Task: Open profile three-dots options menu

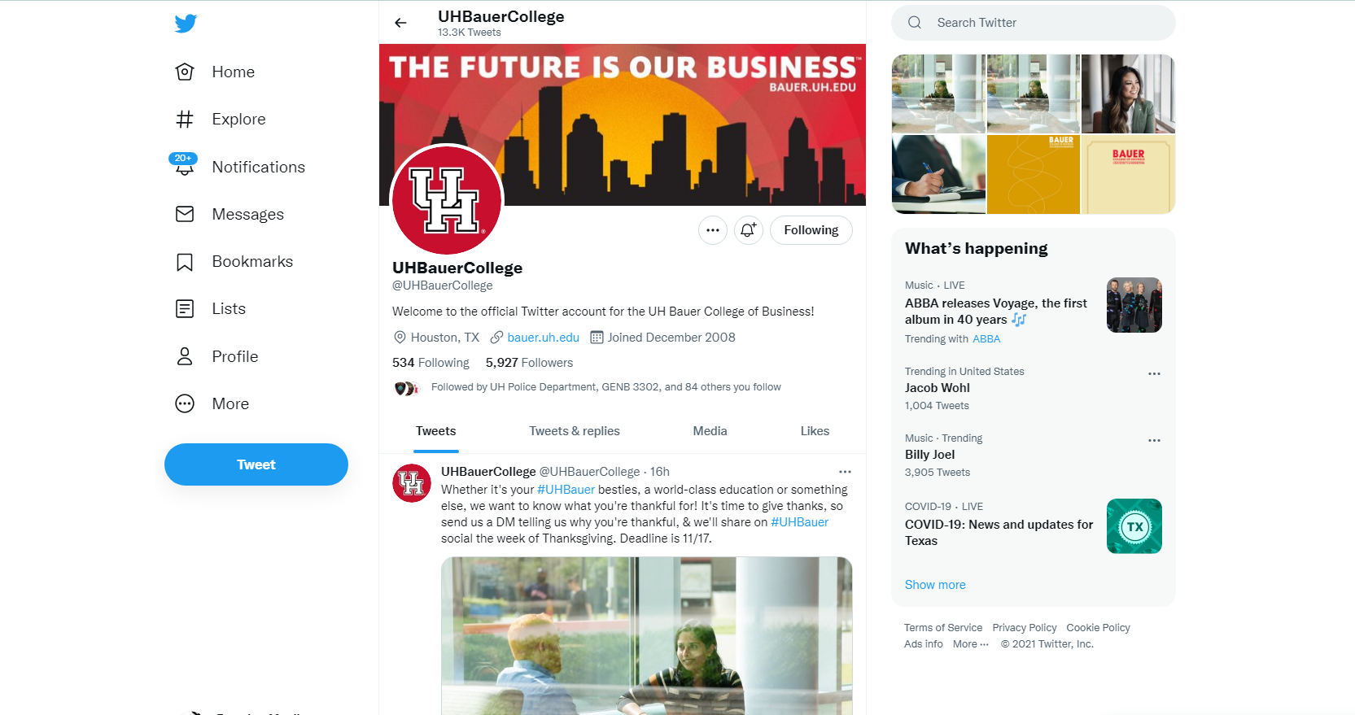Action: tap(713, 230)
